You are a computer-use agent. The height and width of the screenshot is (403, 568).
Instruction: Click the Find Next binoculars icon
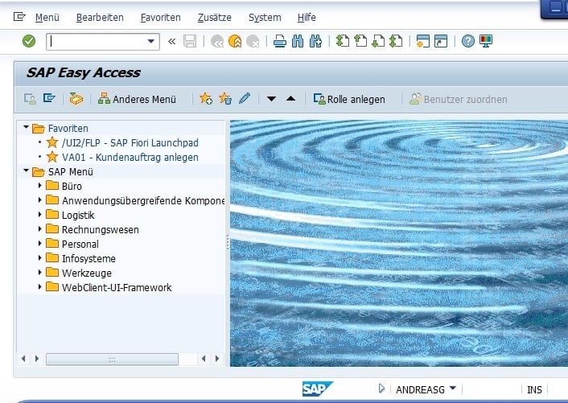point(316,41)
